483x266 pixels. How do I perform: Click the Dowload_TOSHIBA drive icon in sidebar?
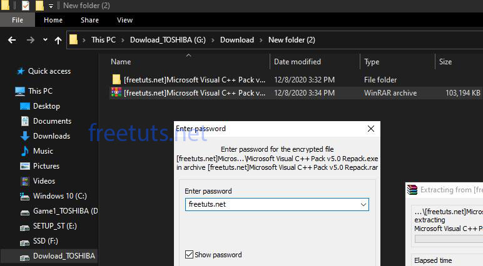click(24, 258)
